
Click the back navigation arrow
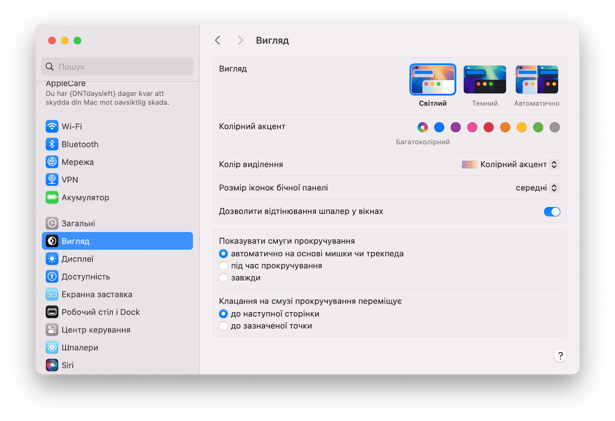pos(217,40)
